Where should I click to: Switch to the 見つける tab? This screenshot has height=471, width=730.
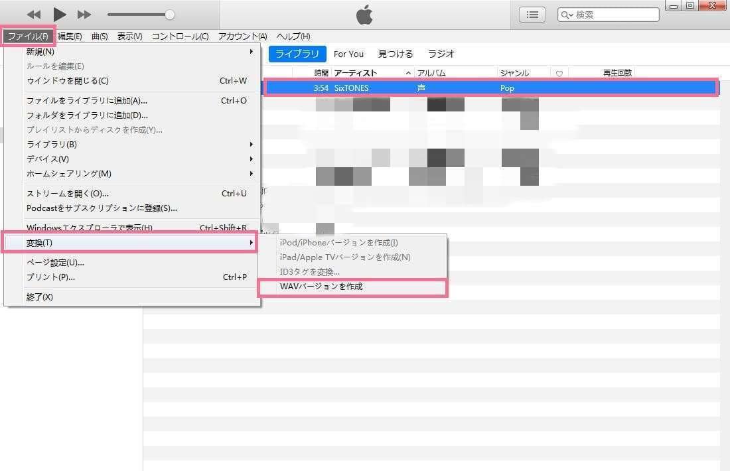pyautogui.click(x=396, y=54)
